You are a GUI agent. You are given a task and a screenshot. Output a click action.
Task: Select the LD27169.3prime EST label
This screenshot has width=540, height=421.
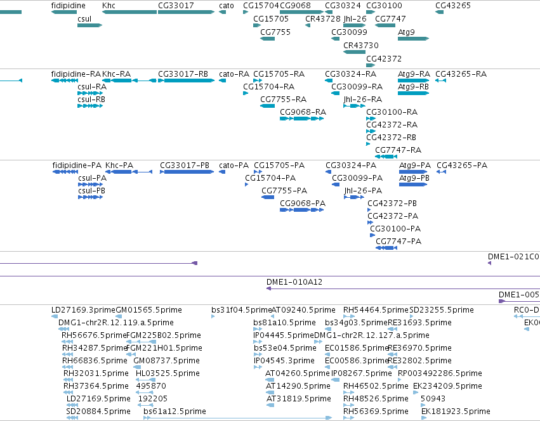point(83,310)
